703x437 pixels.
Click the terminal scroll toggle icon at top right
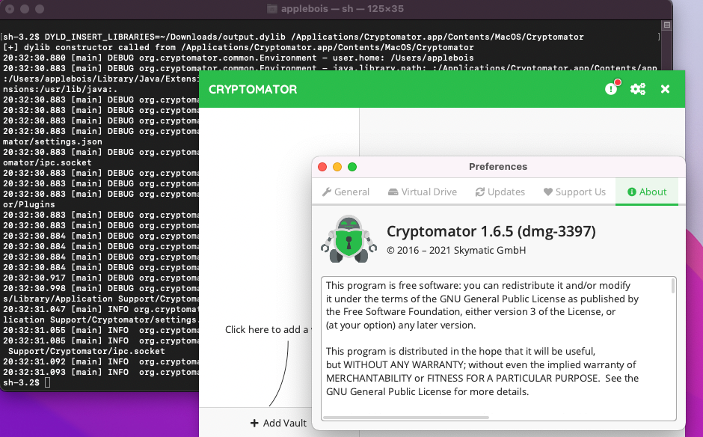tap(666, 25)
